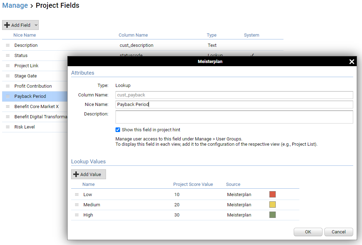Close the Meisterplan dialog with the X
Screen dimensions: 362x245
(351, 62)
